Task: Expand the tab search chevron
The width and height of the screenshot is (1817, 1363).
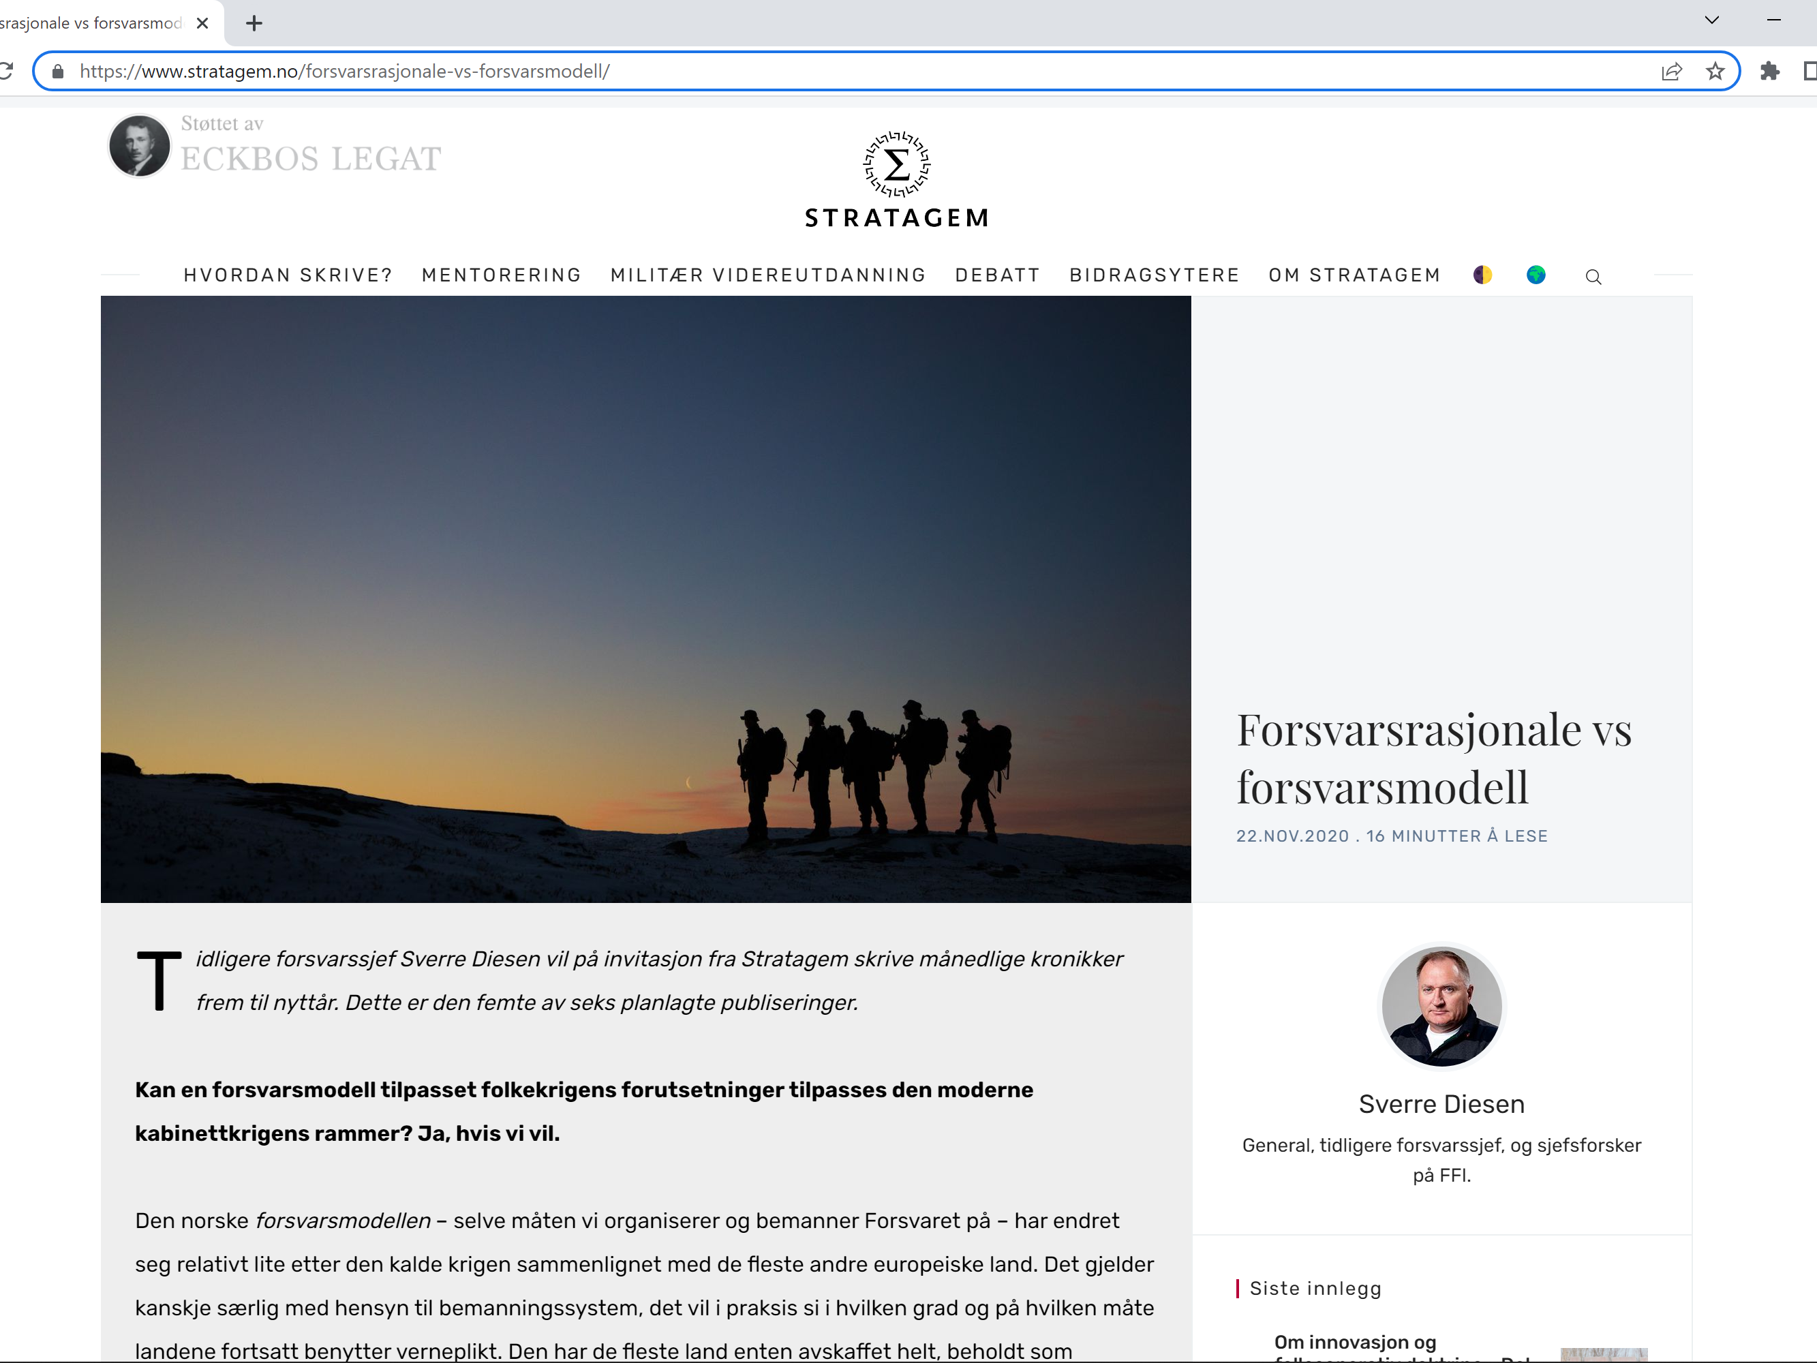Action: pos(1712,20)
